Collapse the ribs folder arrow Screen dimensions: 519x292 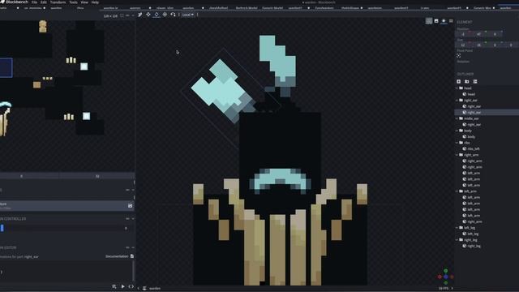pyautogui.click(x=457, y=143)
